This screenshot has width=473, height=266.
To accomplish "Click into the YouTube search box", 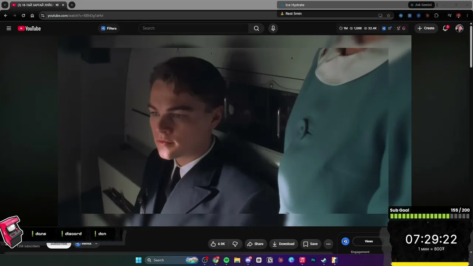I will tap(194, 28).
